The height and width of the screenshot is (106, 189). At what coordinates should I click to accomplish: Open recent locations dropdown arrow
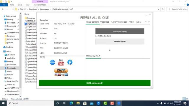tap(10, 9)
